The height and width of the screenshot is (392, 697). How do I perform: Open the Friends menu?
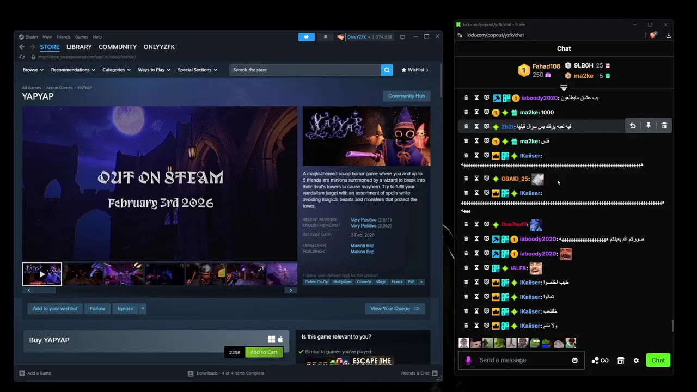63,37
